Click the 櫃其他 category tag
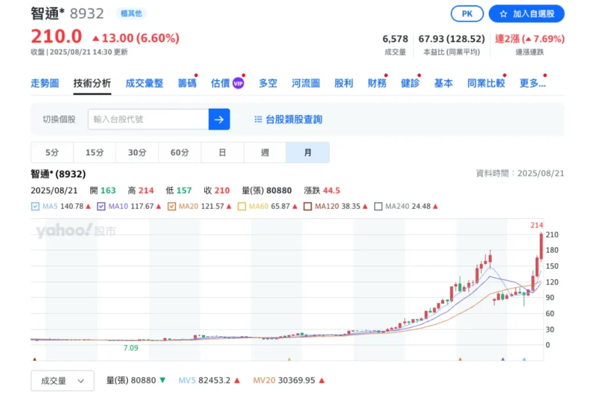Image resolution: width=593 pixels, height=395 pixels. [131, 14]
